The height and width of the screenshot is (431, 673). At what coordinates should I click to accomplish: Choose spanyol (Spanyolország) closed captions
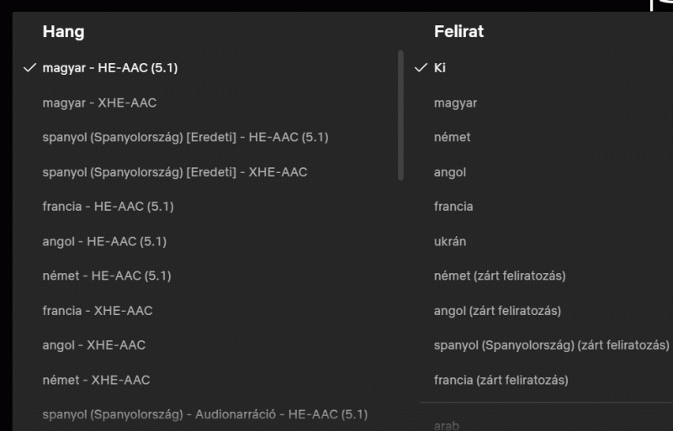(551, 345)
